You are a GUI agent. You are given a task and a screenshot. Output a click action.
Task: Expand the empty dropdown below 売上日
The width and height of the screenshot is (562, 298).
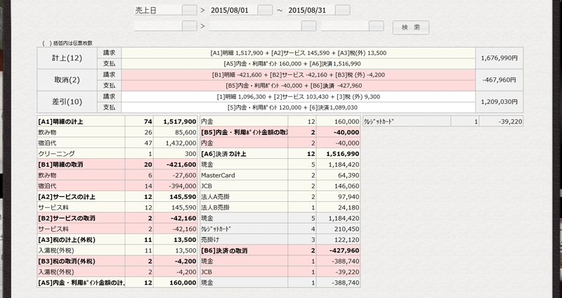pos(189,26)
